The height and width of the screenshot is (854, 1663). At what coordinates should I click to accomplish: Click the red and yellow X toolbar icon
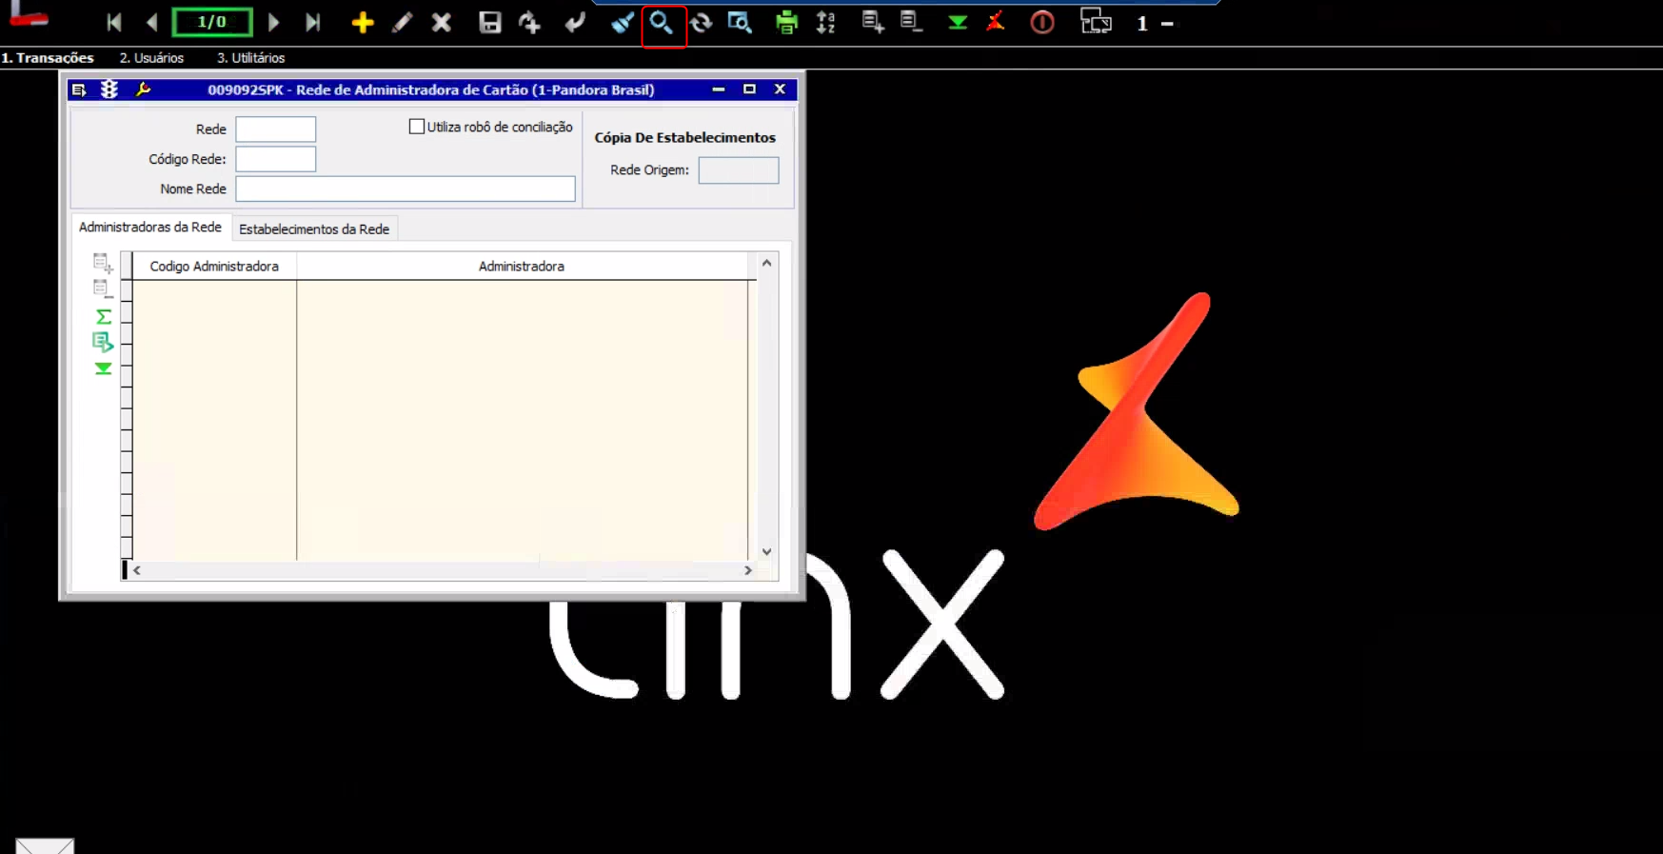pos(996,22)
